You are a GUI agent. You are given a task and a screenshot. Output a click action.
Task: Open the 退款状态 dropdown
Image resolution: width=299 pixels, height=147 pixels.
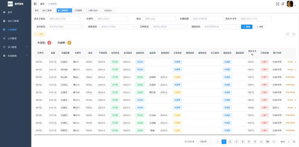tap(221, 26)
